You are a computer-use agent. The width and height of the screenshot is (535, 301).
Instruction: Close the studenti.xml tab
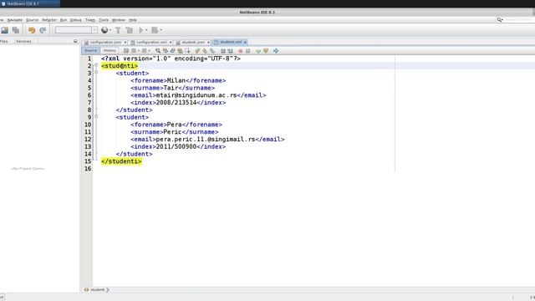pyautogui.click(x=245, y=43)
